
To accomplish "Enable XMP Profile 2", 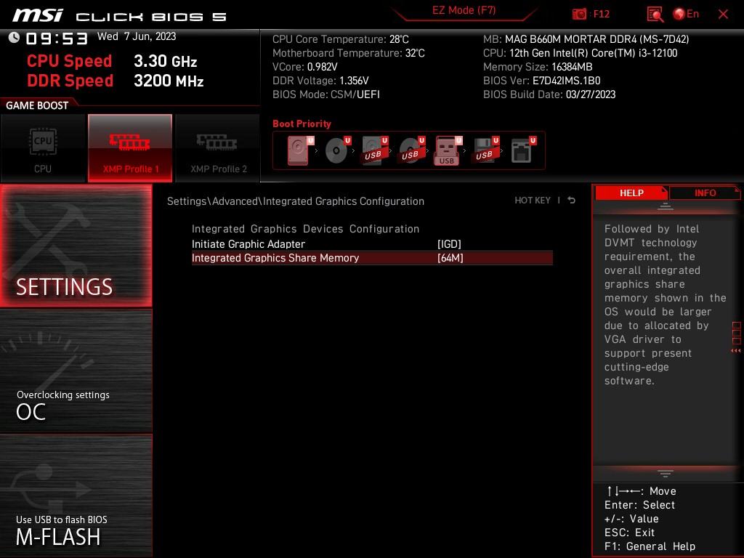I will coord(218,148).
